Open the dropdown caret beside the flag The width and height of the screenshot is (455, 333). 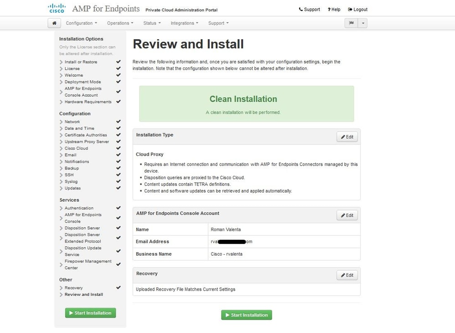pos(363,23)
